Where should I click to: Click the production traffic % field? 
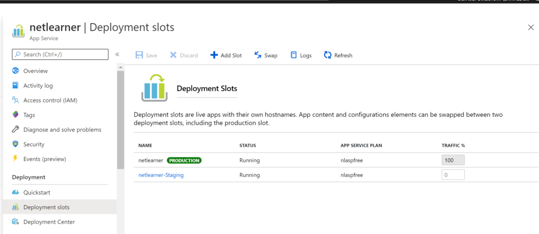pyautogui.click(x=453, y=160)
